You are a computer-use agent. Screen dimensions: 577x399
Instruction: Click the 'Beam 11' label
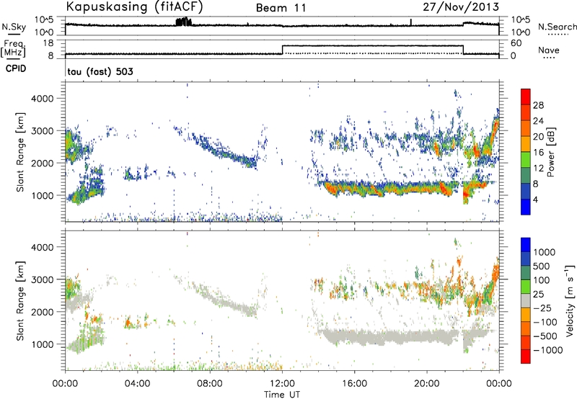click(x=281, y=8)
